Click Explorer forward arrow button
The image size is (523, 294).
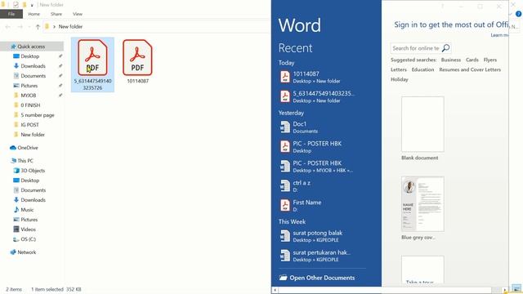click(x=20, y=27)
